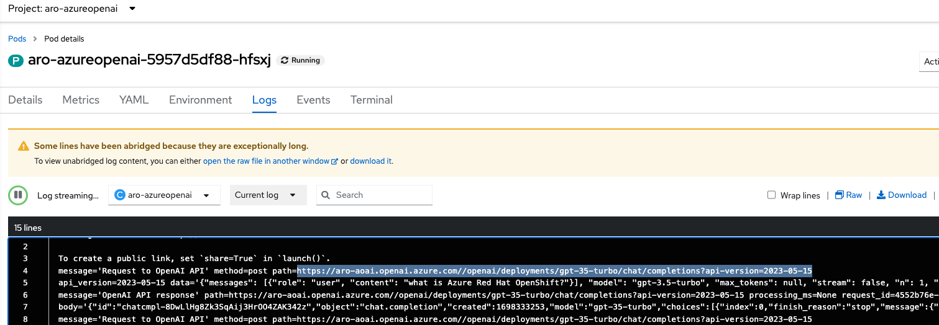Click log line 8 Request to OpenAI API

[x=435, y=319]
